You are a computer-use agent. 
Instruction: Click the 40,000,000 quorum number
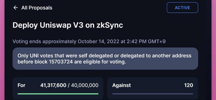(85, 85)
